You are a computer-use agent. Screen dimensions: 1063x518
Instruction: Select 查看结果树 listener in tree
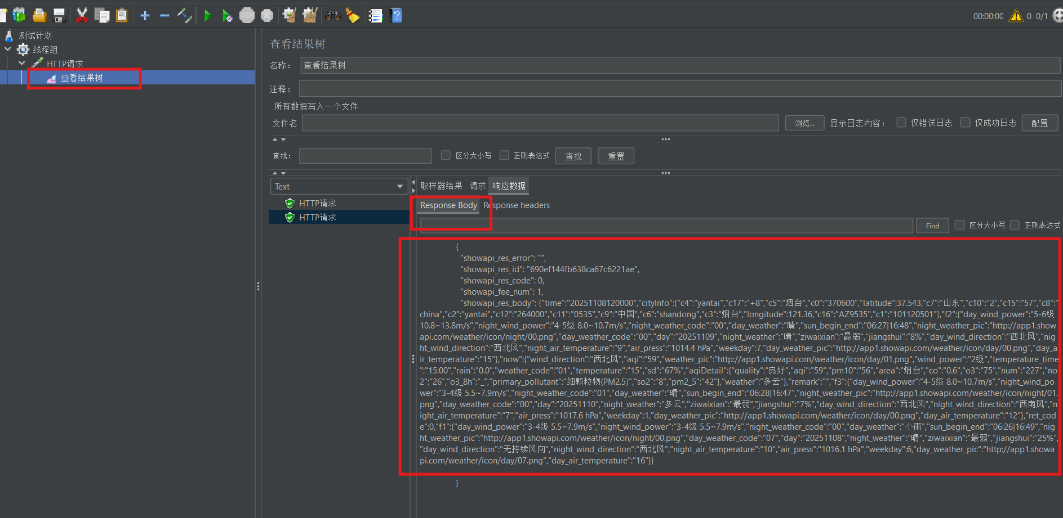click(82, 78)
